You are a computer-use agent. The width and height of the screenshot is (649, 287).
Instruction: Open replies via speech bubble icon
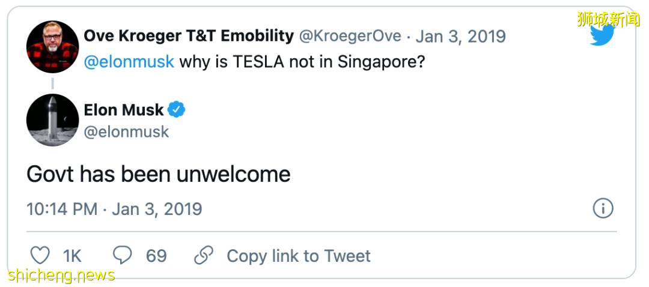point(123,256)
